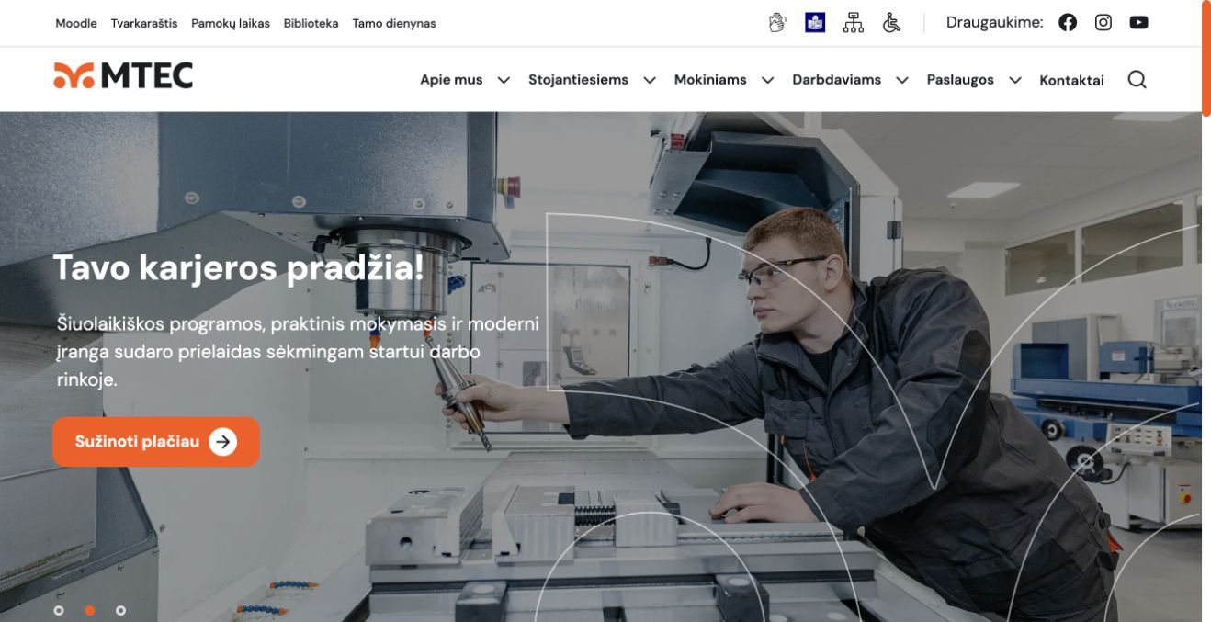The height and width of the screenshot is (622, 1211).
Task: Click the Šiuolaikiškos programos paragraph text
Action: (298, 352)
